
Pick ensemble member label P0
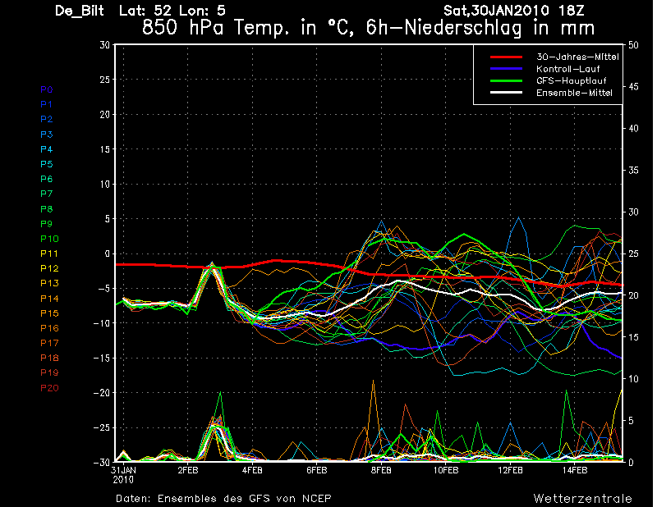pos(47,89)
